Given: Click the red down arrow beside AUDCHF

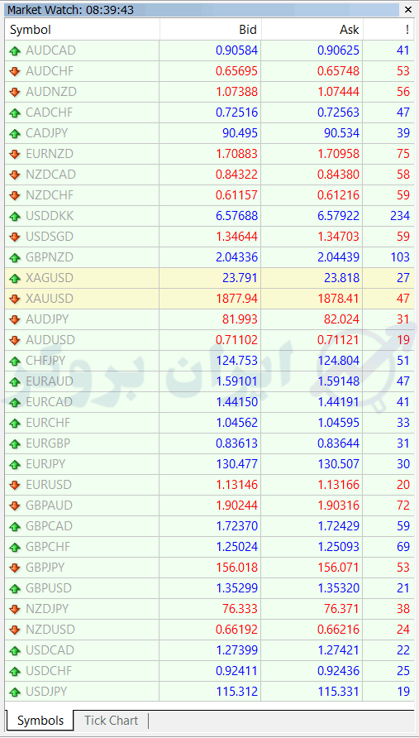Looking at the screenshot, I should (15, 71).
